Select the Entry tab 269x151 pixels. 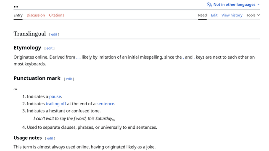pyautogui.click(x=18, y=15)
